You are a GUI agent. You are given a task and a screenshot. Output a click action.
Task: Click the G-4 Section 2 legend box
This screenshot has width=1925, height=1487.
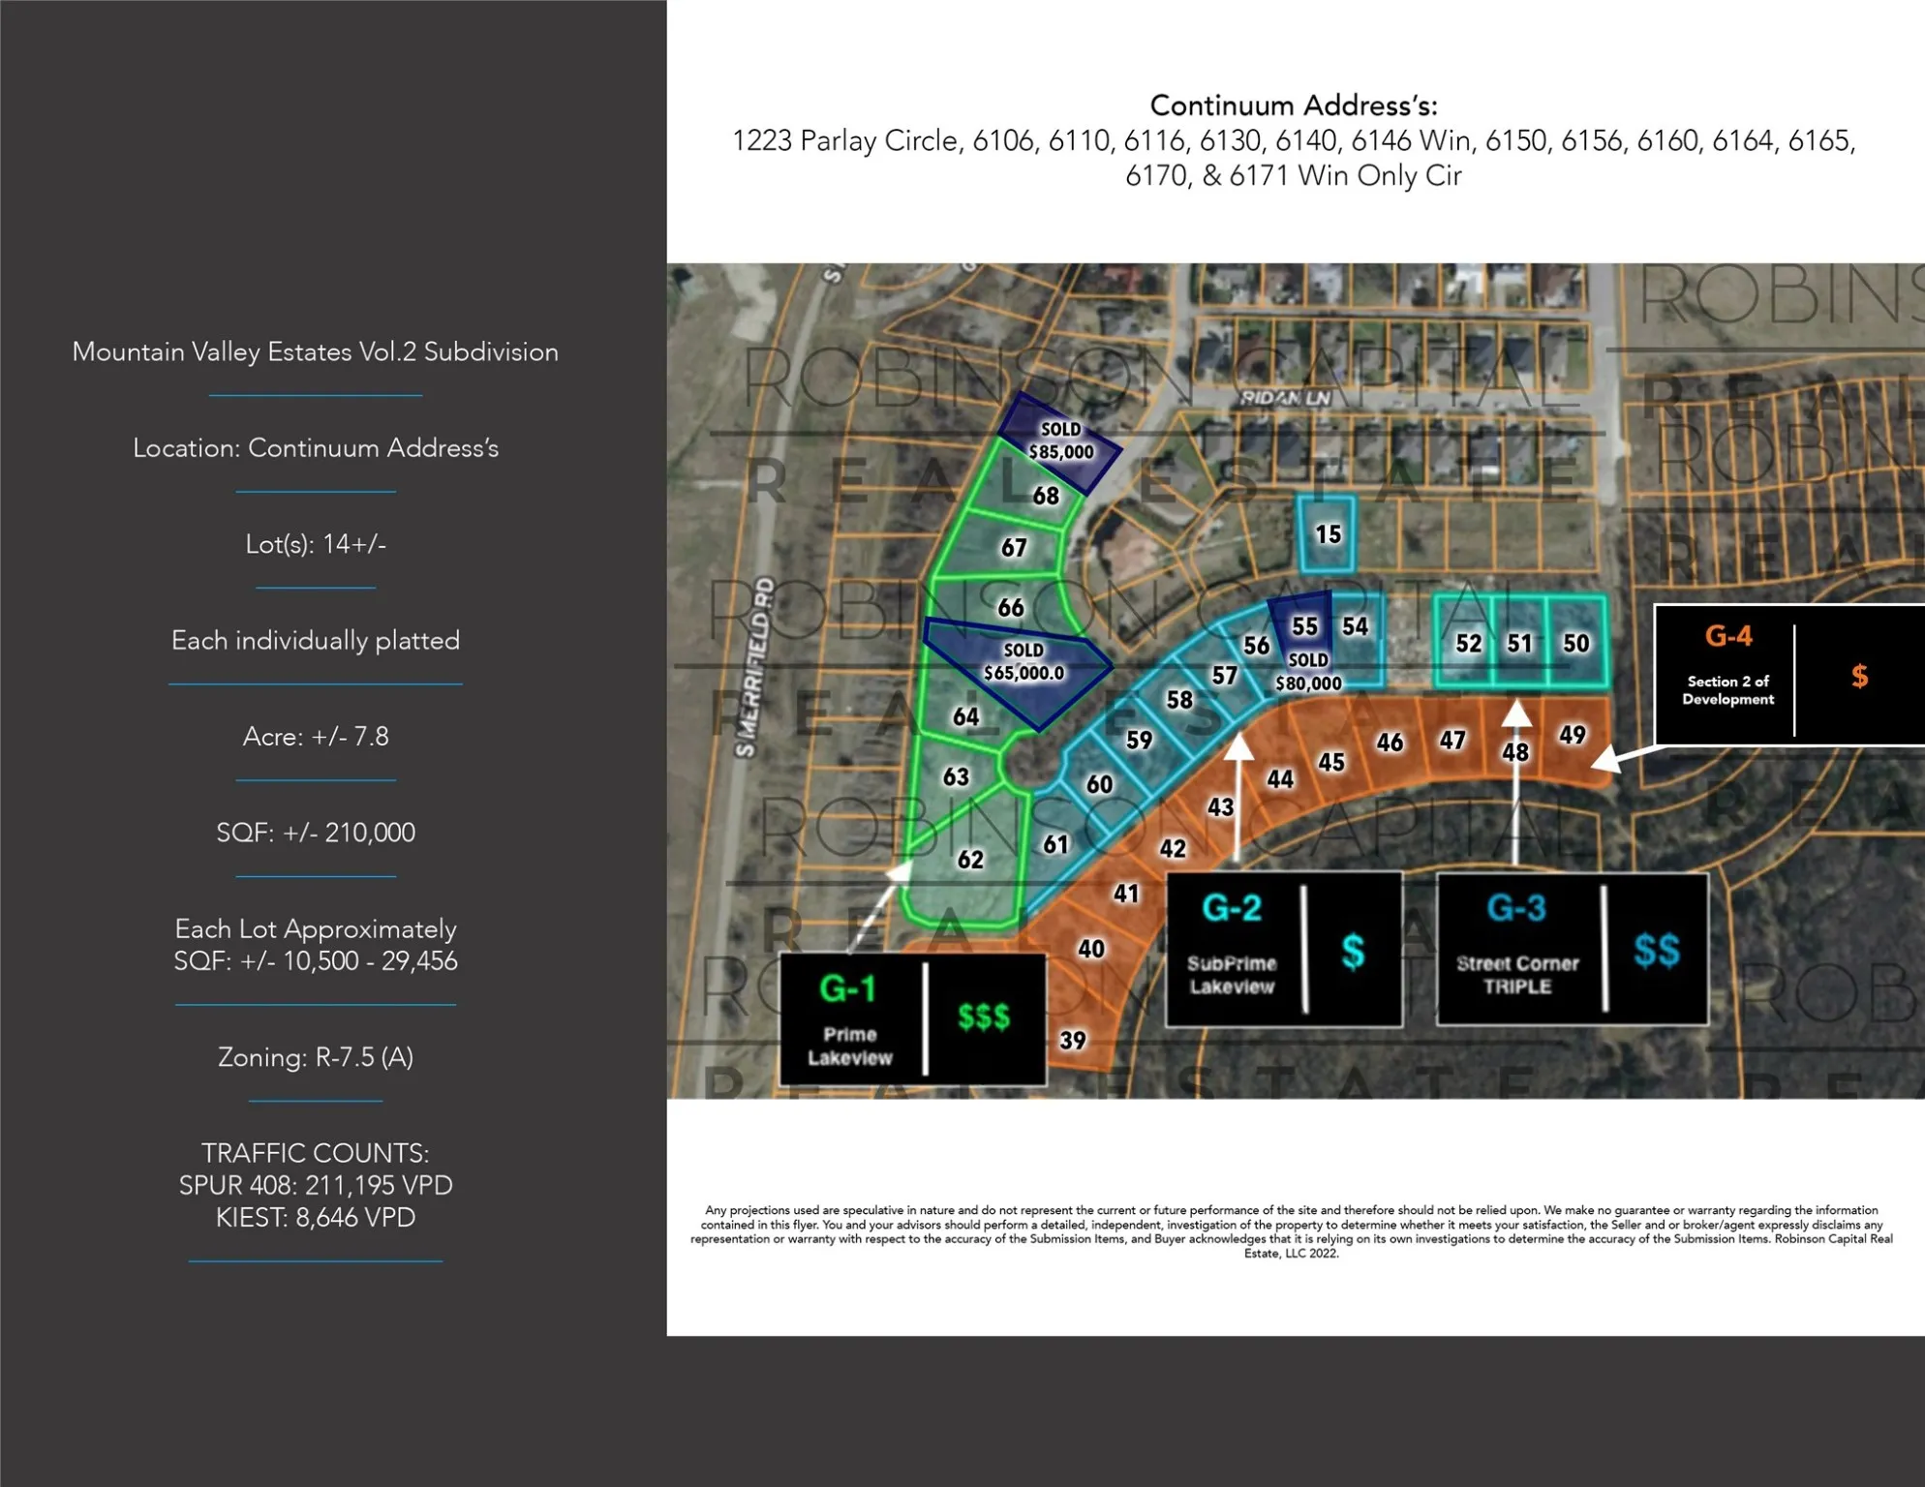point(1789,675)
